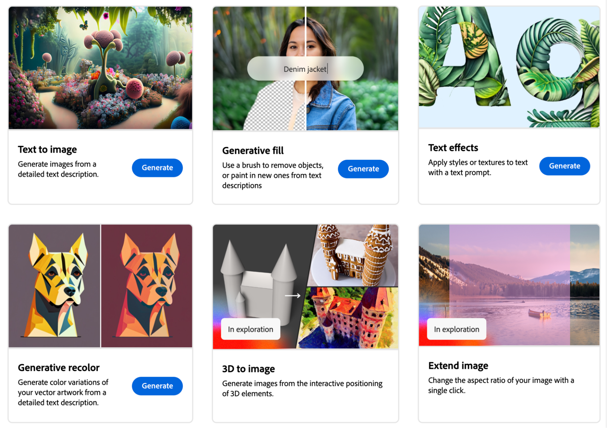The width and height of the screenshot is (607, 428).
Task: Select the orange-red dog recolor variation
Action: point(147,286)
